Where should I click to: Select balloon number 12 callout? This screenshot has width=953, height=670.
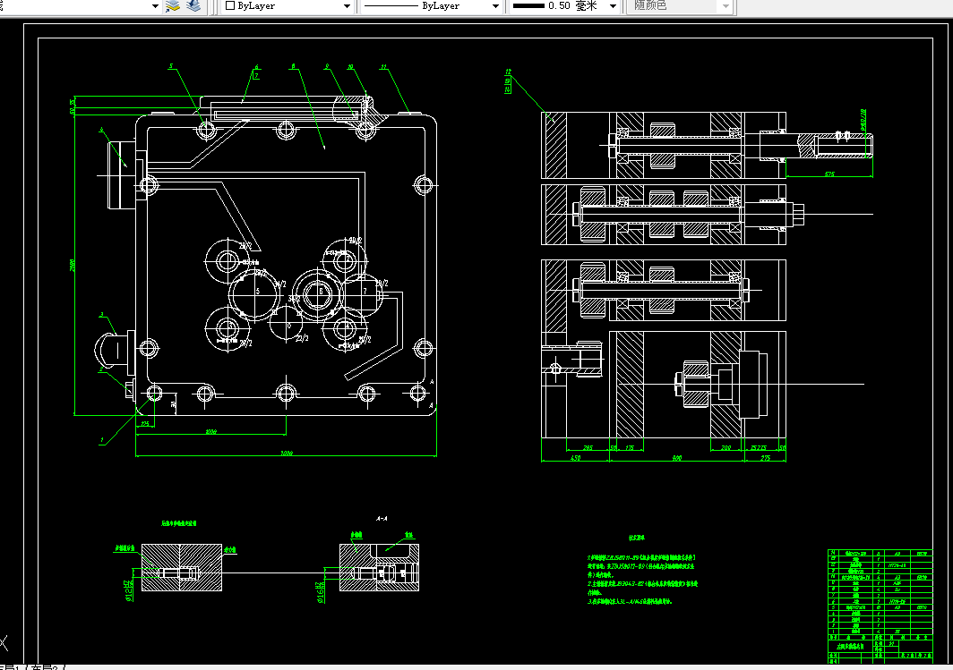coord(508,72)
